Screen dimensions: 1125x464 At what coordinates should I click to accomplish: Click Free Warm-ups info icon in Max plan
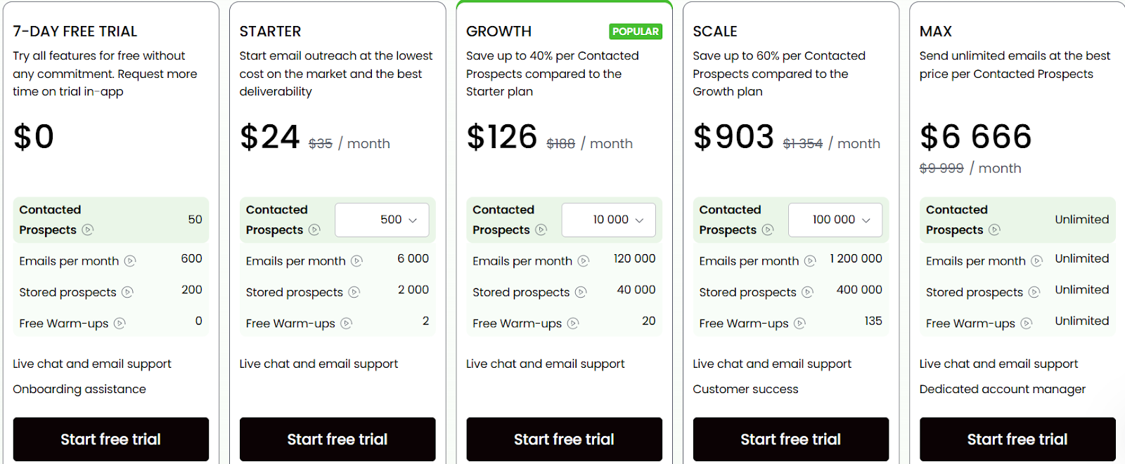[x=1026, y=323]
